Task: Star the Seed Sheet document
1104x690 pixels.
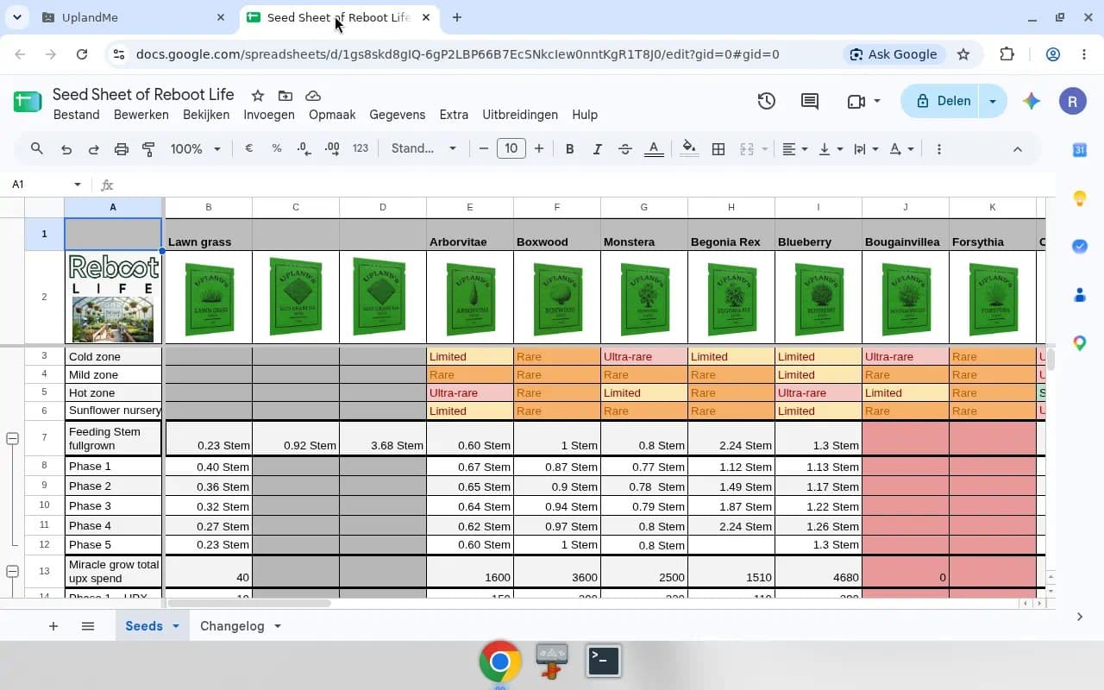Action: tap(257, 96)
